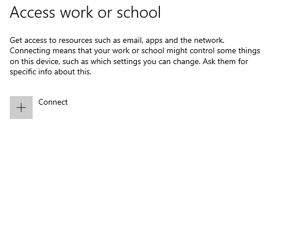Click the 'Connecting means that your work' line
This screenshot has height=246, width=302.
click(135, 51)
